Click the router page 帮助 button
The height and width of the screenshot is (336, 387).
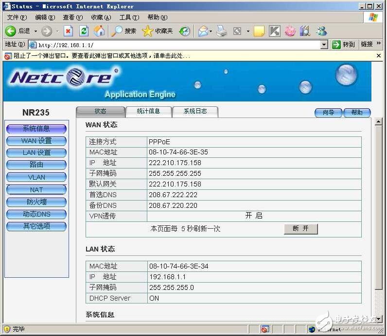357,113
